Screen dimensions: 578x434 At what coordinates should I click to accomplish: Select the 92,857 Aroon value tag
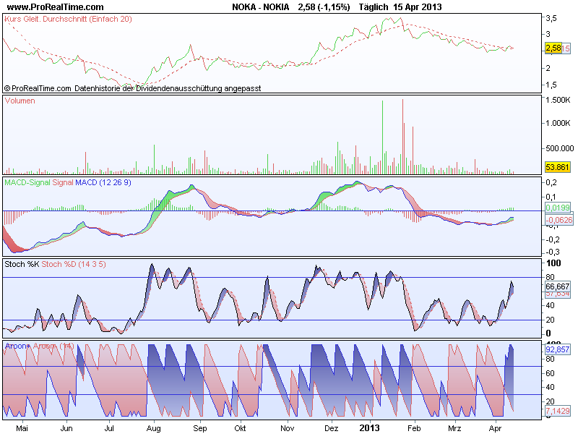click(x=558, y=349)
